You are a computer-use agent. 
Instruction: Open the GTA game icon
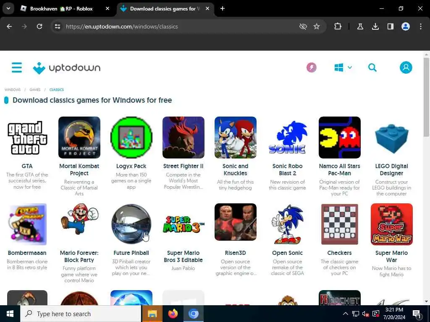point(27,138)
